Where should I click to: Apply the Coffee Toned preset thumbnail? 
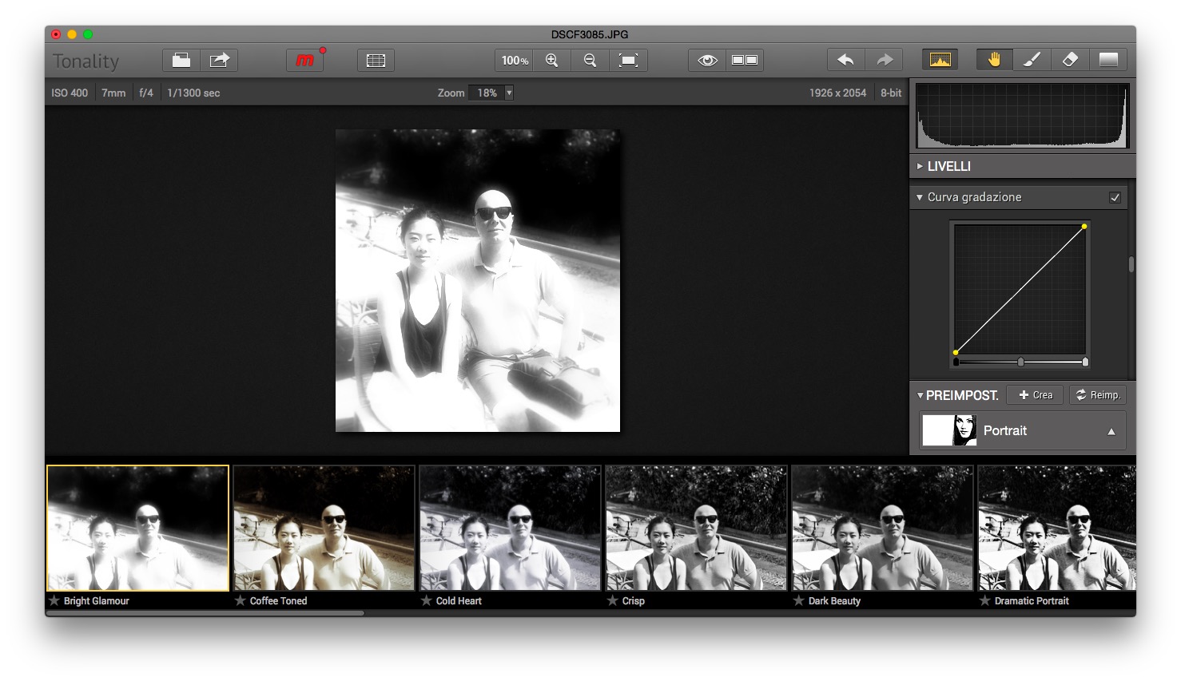pyautogui.click(x=324, y=529)
